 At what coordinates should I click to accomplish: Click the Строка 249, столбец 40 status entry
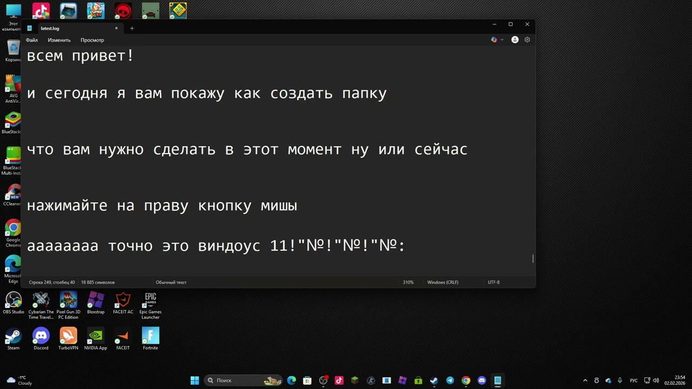(52, 282)
